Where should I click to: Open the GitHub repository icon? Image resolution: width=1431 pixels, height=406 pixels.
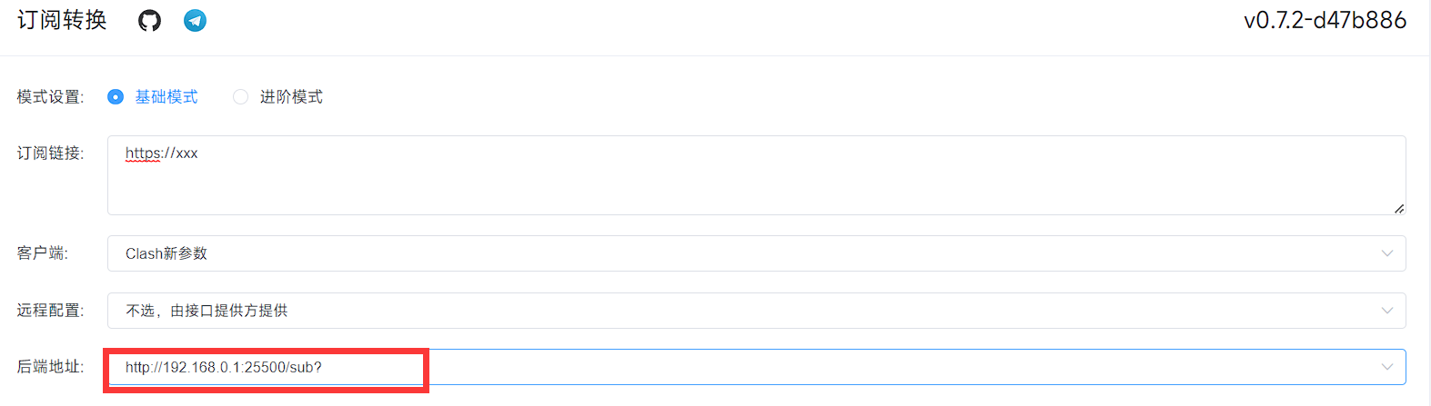(x=149, y=20)
